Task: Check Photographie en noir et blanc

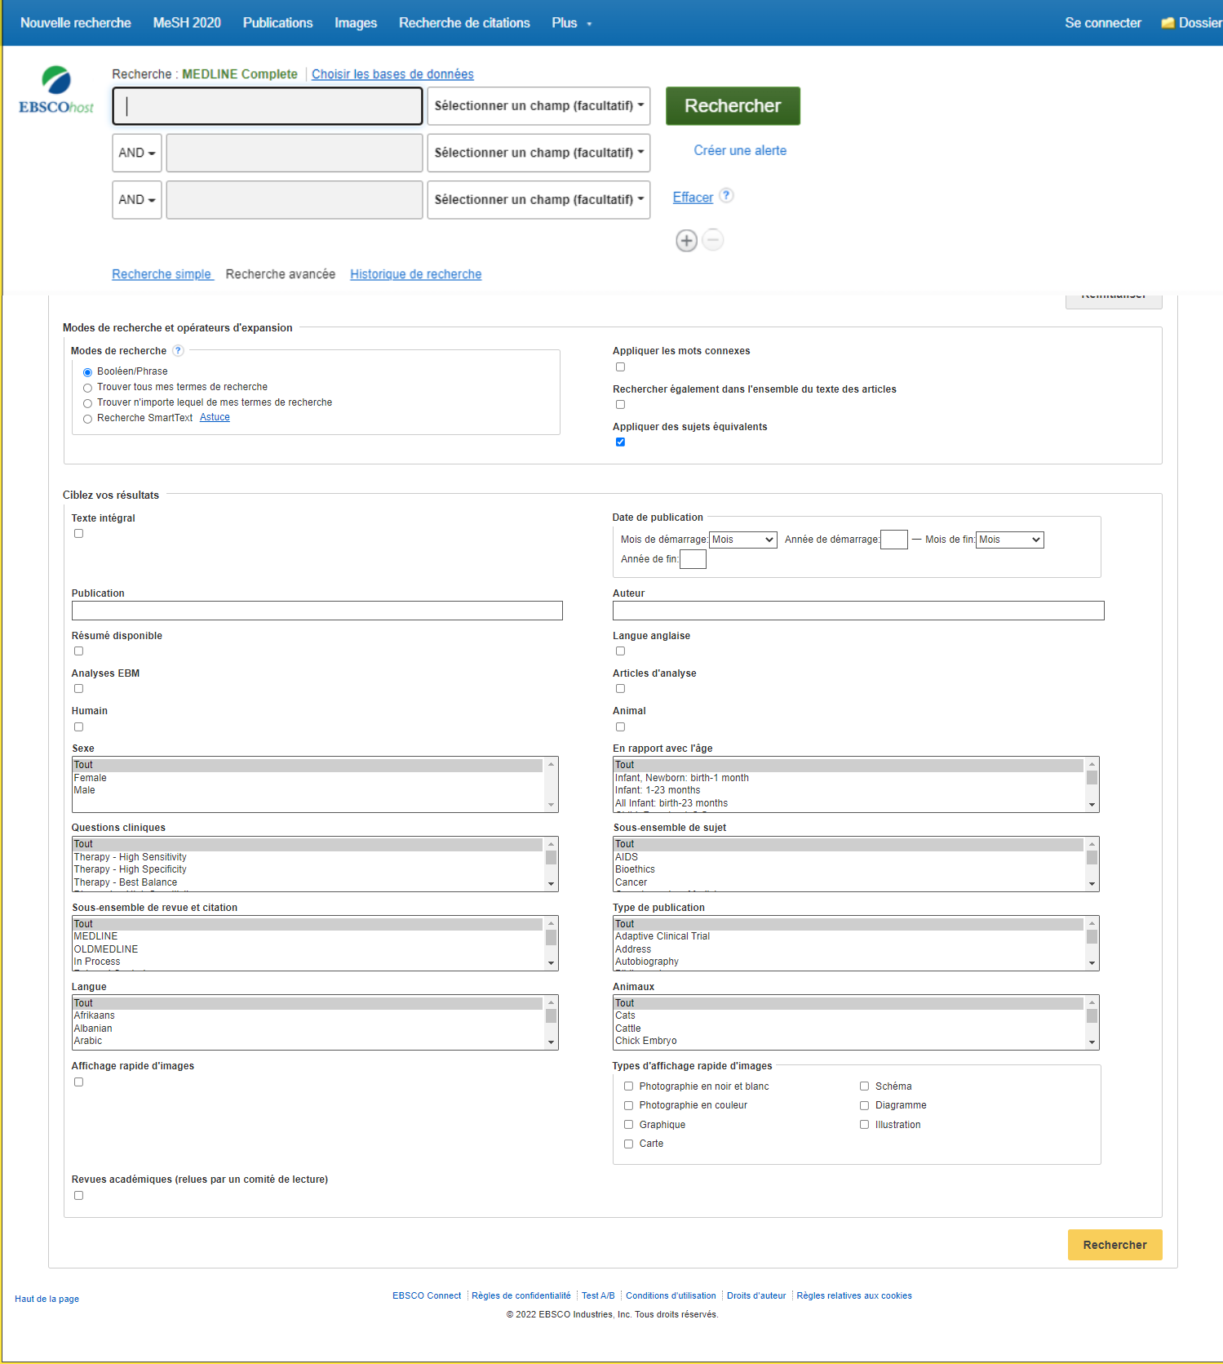Action: point(628,1086)
